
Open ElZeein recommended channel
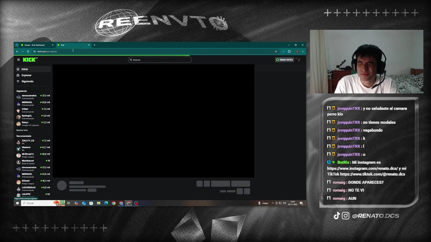(33, 182)
